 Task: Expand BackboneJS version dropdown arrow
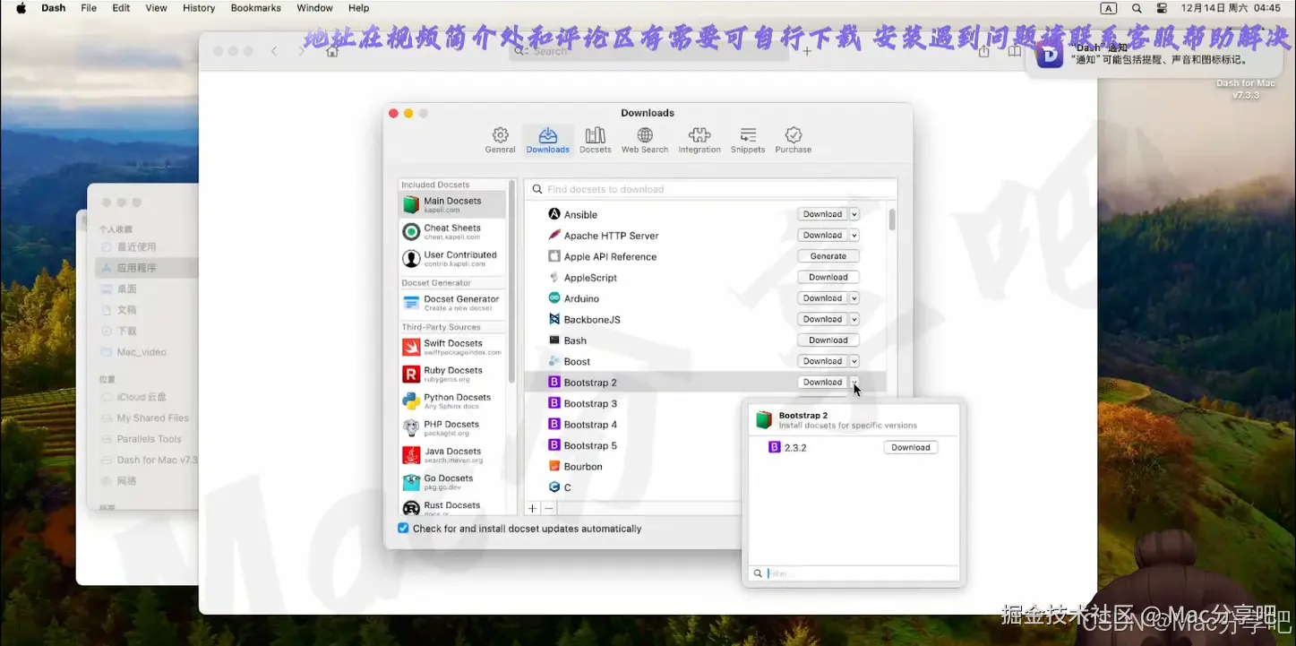(854, 319)
